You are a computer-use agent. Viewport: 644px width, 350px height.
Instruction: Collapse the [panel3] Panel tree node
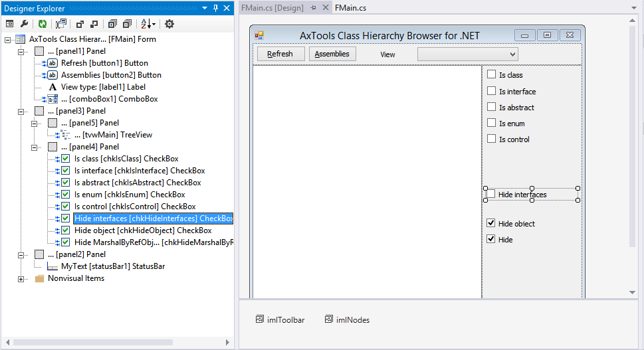point(21,112)
